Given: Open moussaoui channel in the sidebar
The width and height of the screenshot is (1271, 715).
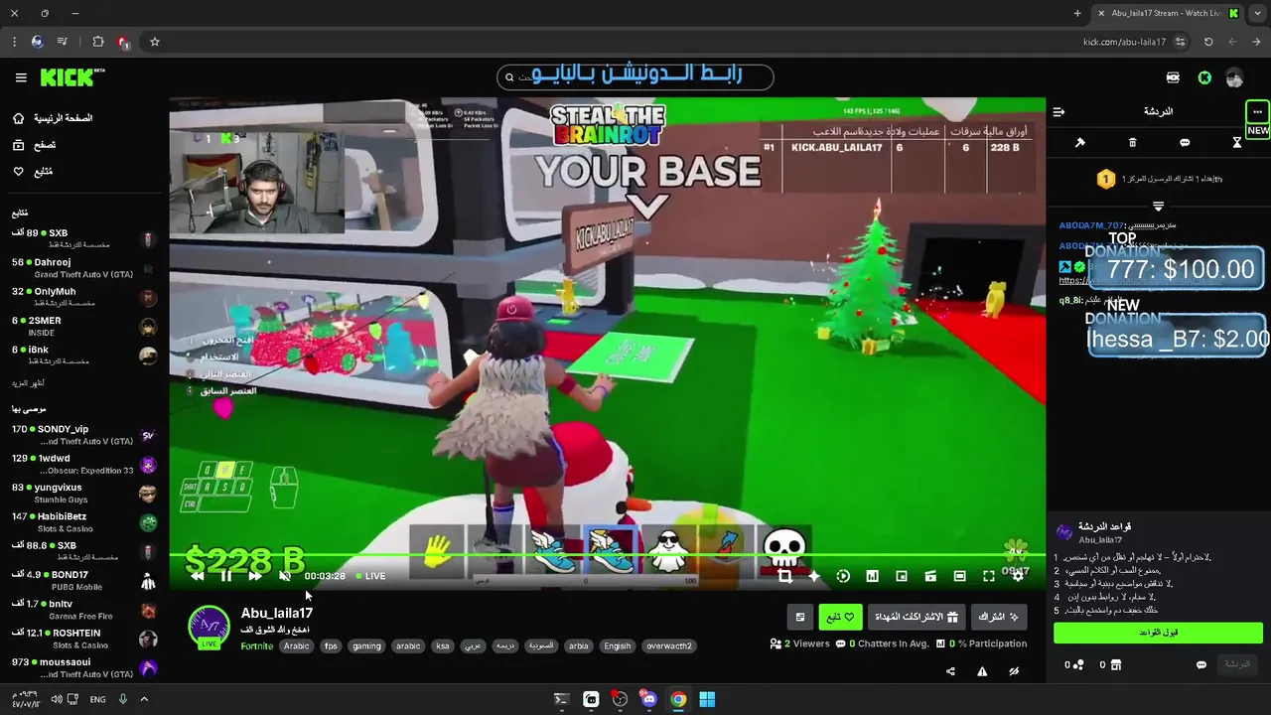Looking at the screenshot, I should click(83, 667).
